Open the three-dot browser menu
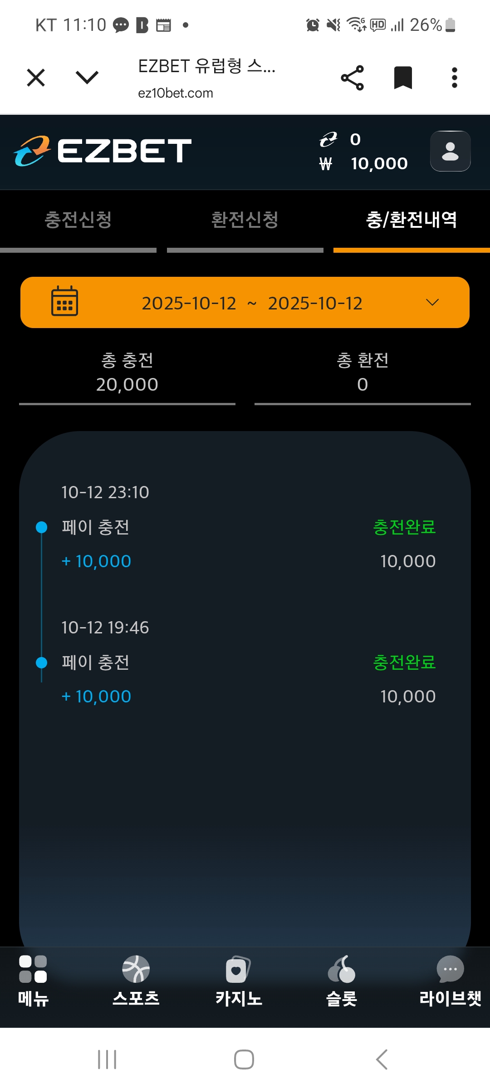 click(x=454, y=78)
